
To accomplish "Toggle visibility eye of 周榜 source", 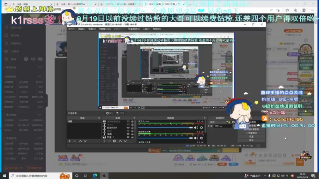I will [x=128, y=134].
